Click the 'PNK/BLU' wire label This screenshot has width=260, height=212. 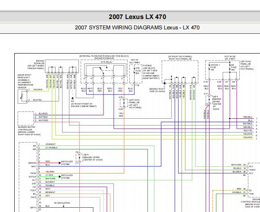pos(50,185)
